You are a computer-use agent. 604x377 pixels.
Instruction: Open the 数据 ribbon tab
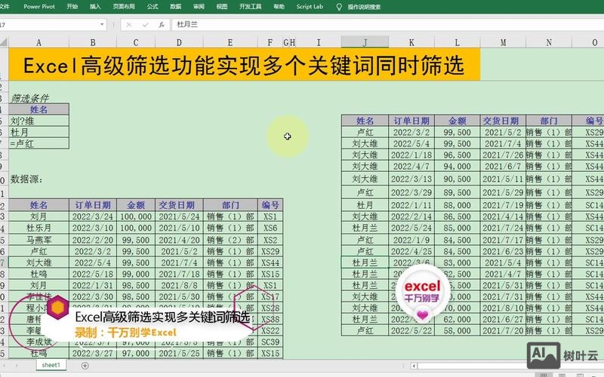176,7
